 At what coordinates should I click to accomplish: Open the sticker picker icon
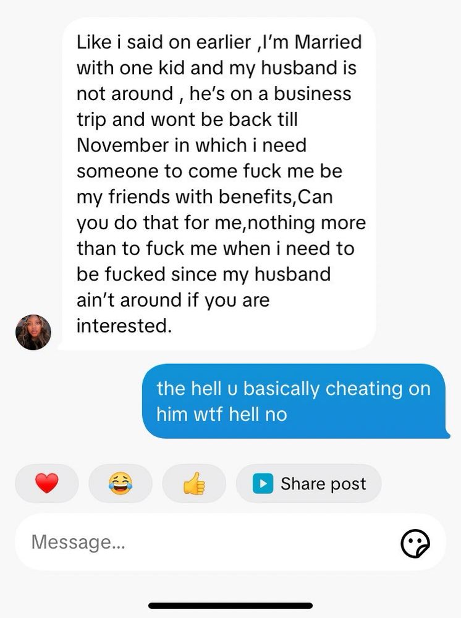(x=415, y=543)
